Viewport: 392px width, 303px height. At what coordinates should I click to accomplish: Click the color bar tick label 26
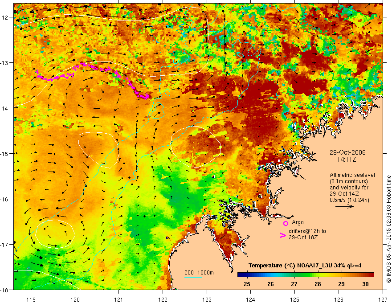(x=270, y=284)
